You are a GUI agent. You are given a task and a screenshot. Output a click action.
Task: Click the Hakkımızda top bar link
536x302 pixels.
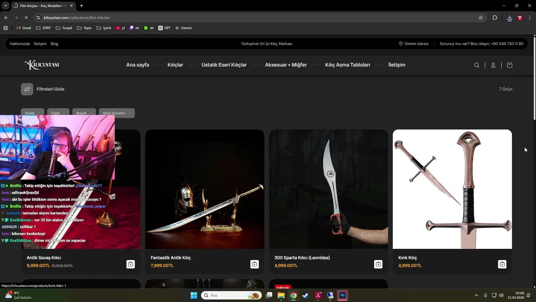pos(20,44)
